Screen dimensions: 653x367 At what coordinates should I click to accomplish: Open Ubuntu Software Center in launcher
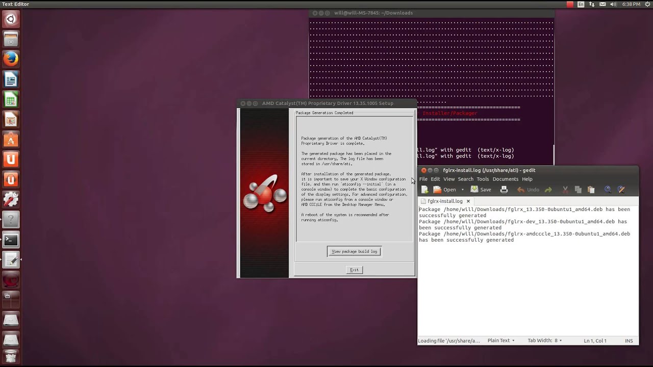(11, 140)
